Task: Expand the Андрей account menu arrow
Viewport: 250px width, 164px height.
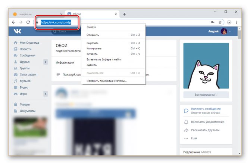Action: pos(229,31)
